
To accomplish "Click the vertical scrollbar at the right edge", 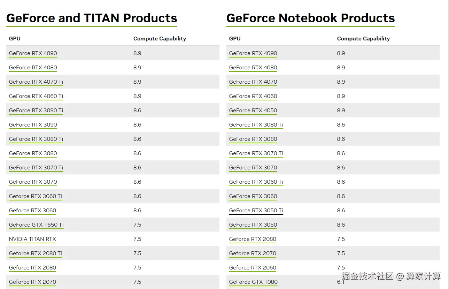I will point(448,139).
